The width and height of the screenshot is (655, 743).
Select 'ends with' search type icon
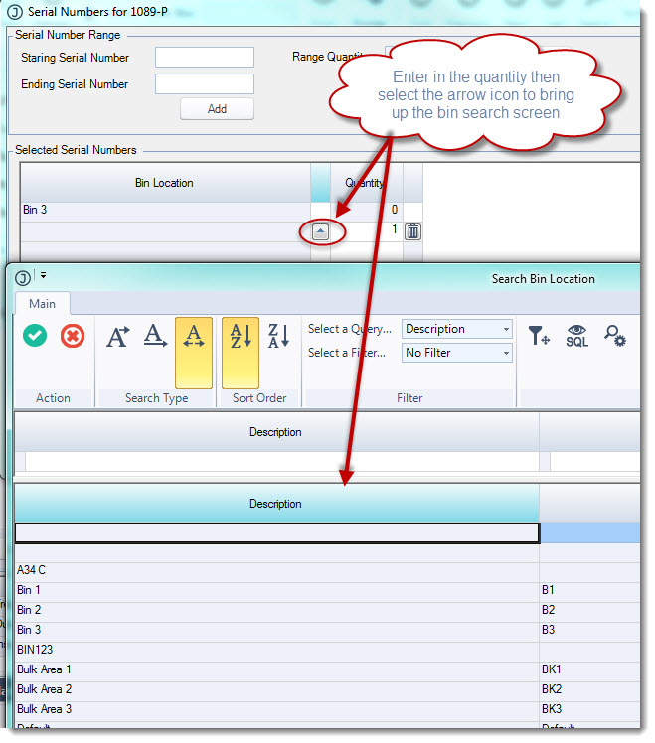pos(156,336)
